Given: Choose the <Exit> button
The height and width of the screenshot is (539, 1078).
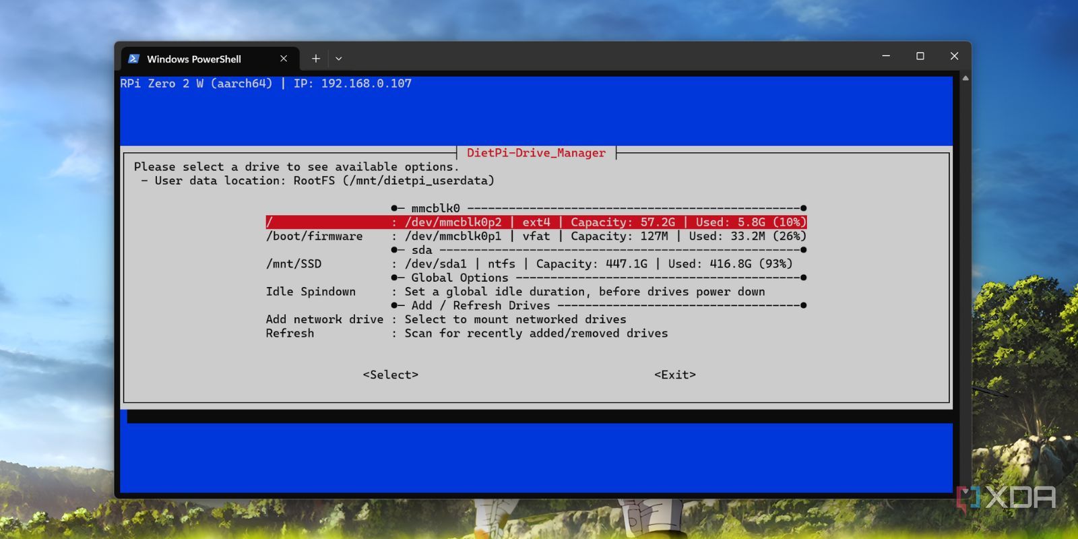Looking at the screenshot, I should click(675, 375).
